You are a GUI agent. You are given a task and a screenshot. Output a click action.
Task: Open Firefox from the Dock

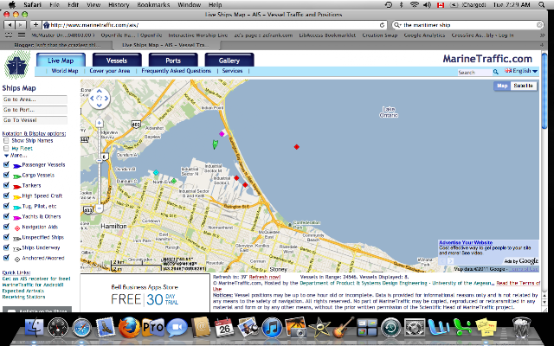point(129,327)
